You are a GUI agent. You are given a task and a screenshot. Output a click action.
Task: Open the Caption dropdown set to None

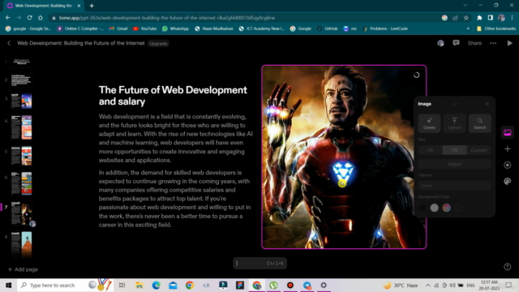(x=454, y=186)
